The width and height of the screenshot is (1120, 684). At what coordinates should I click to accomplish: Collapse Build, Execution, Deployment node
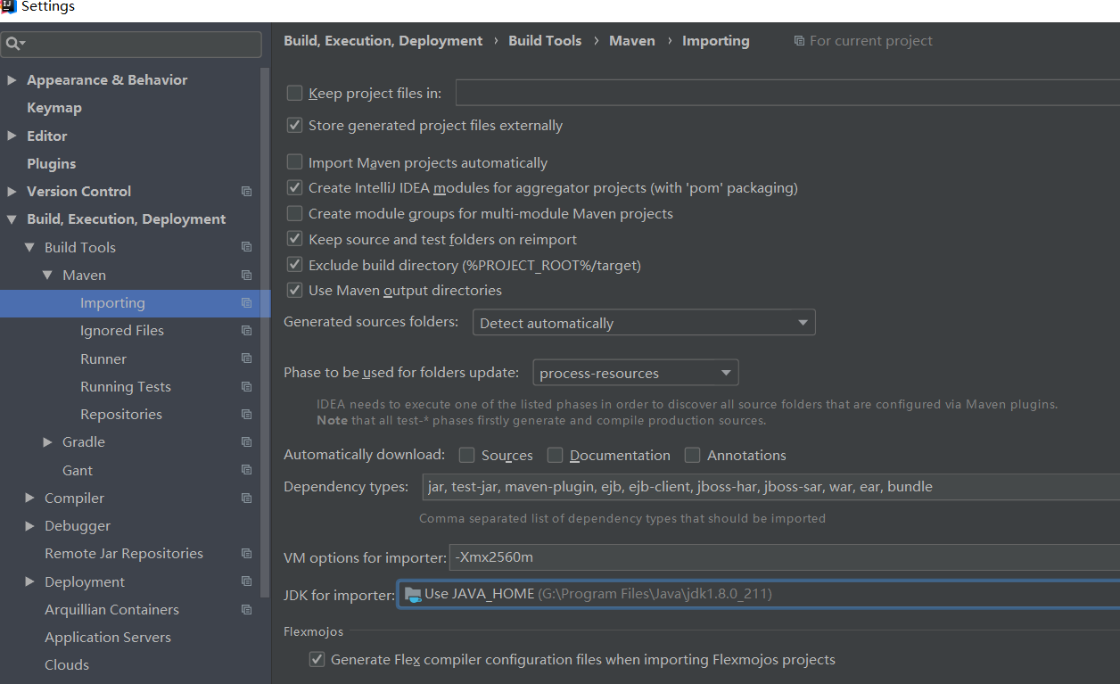[x=12, y=219]
